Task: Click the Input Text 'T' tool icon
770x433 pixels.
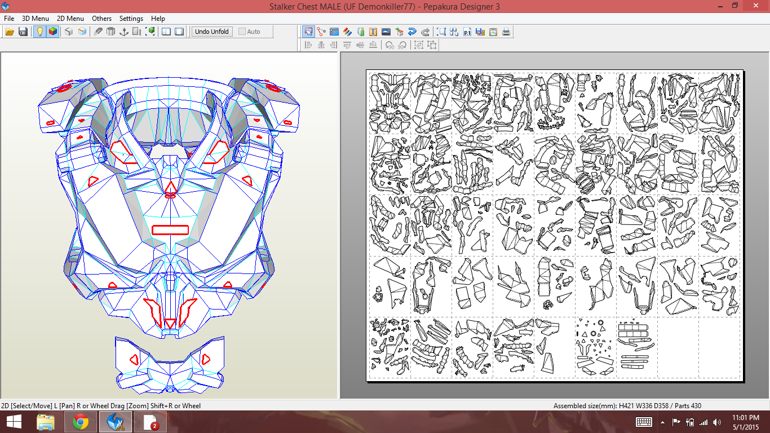Action: tap(373, 32)
